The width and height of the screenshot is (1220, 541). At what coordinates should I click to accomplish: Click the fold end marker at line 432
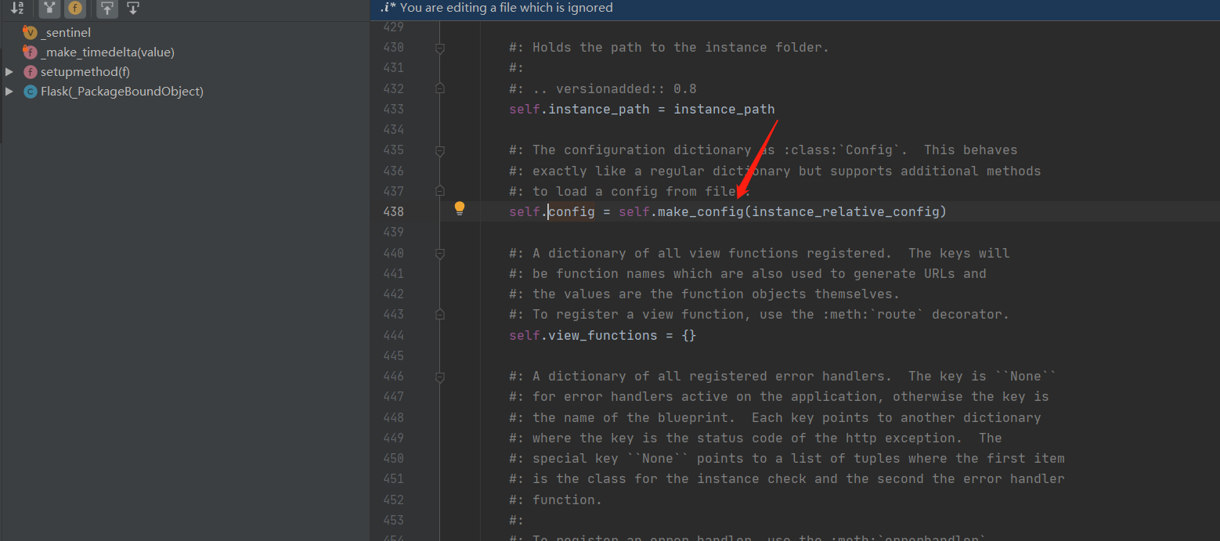pyautogui.click(x=440, y=88)
